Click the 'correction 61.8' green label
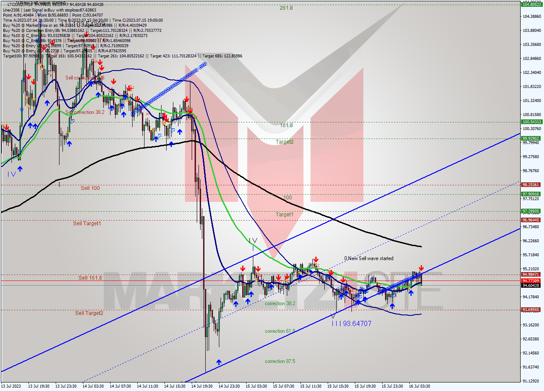 point(280,331)
